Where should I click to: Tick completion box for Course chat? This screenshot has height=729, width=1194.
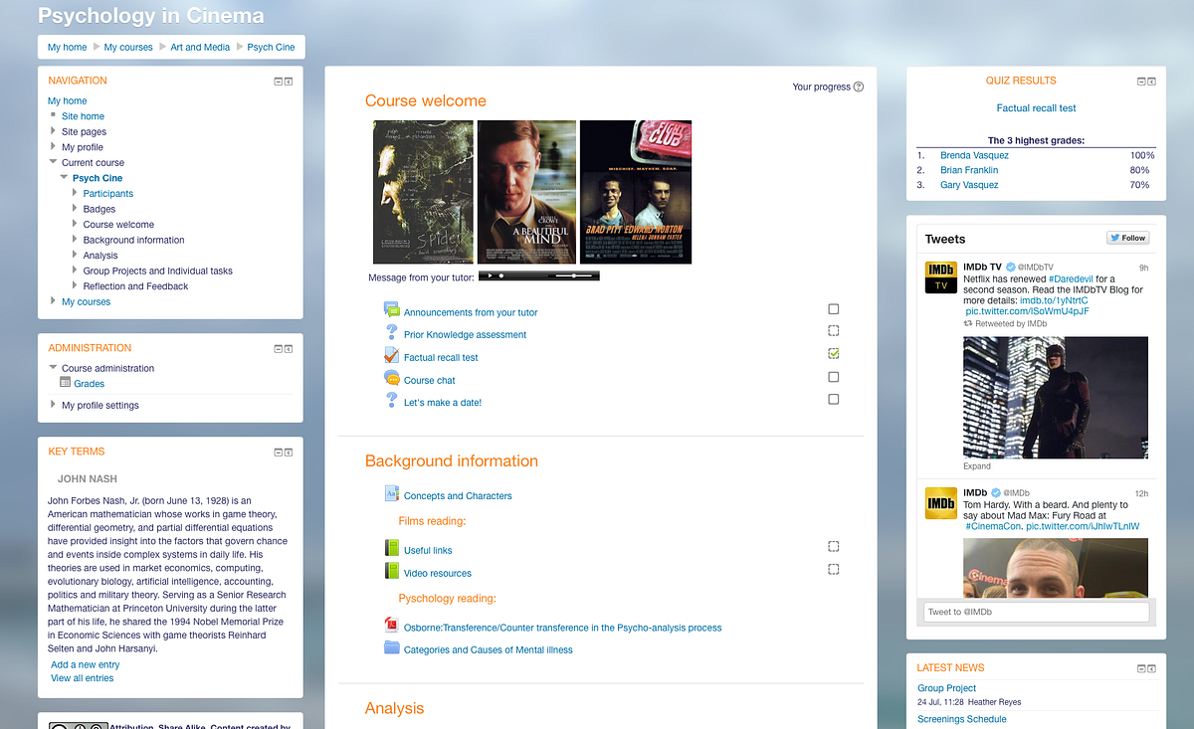coord(834,377)
